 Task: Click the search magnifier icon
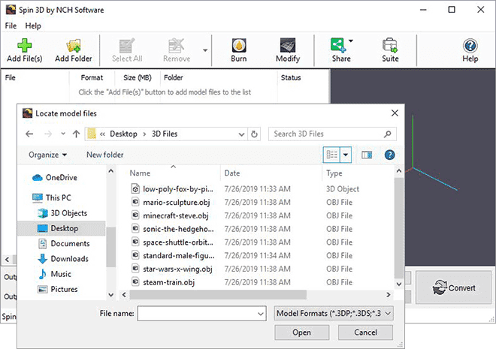(388, 134)
